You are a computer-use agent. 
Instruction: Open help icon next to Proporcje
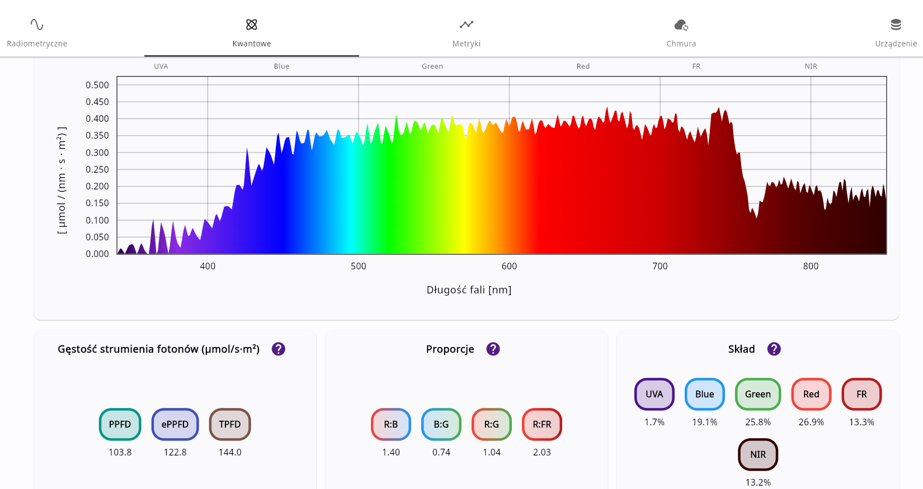point(493,349)
